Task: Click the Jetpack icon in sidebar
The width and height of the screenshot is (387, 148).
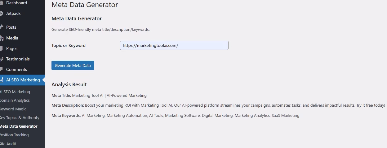Action: pyautogui.click(x=1, y=13)
